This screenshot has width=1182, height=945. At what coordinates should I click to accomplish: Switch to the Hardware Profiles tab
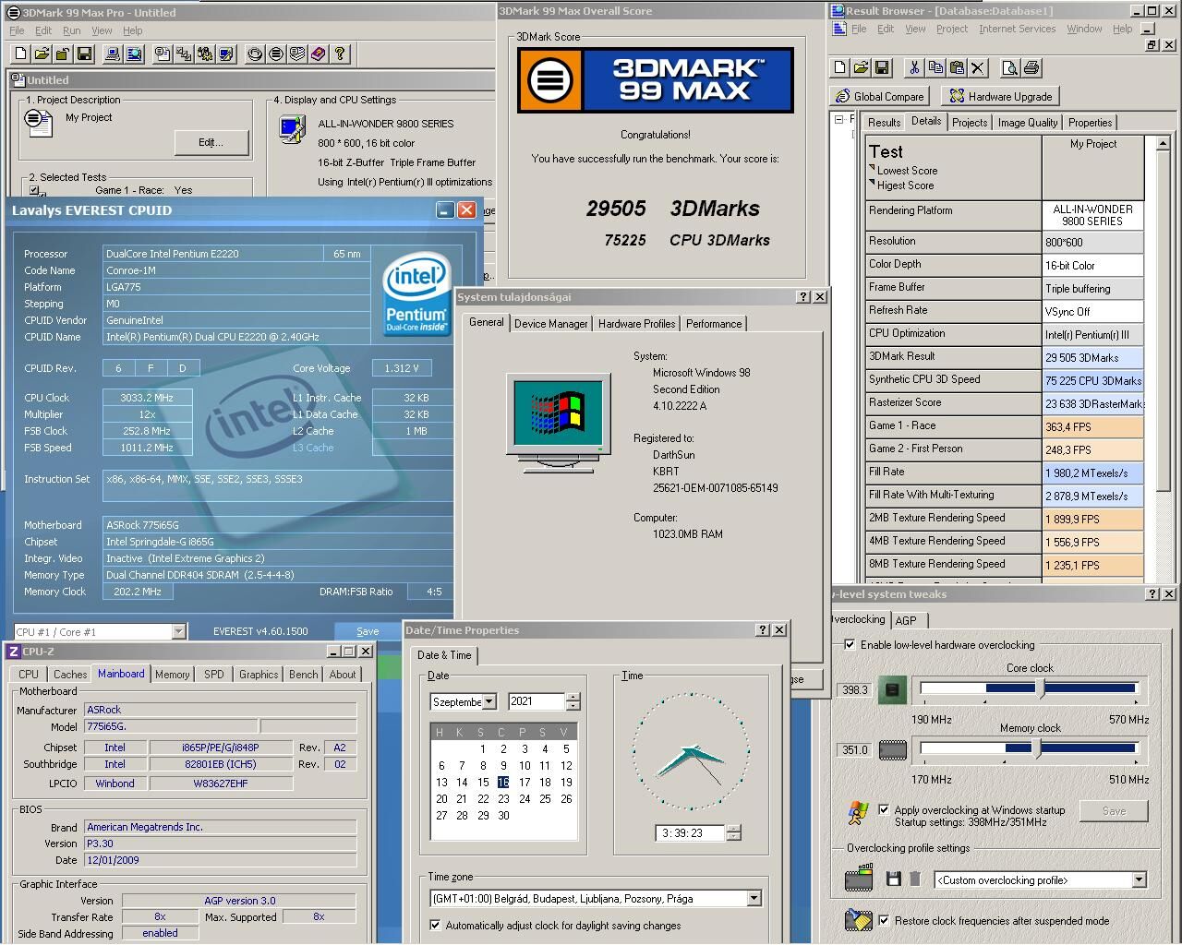[x=636, y=324]
